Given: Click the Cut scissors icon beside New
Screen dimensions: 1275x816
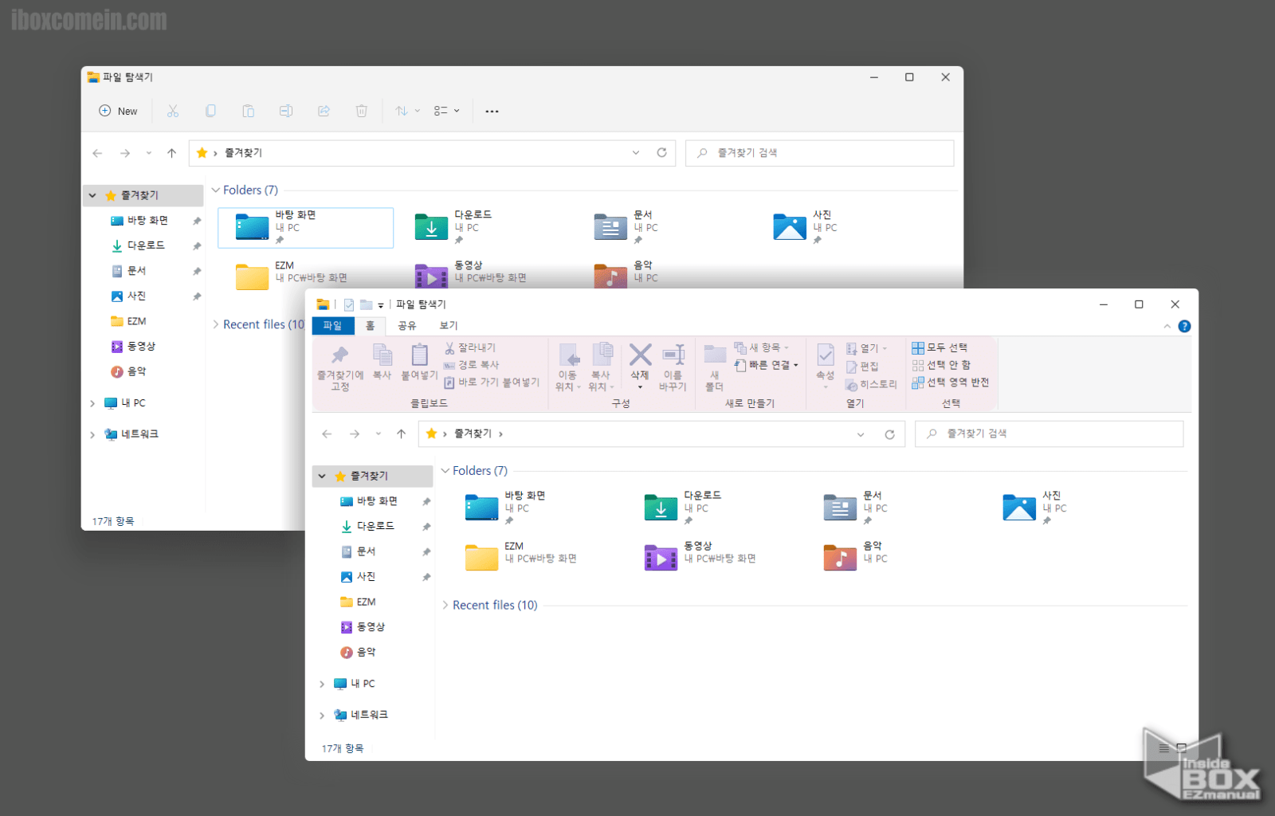Looking at the screenshot, I should coord(172,111).
